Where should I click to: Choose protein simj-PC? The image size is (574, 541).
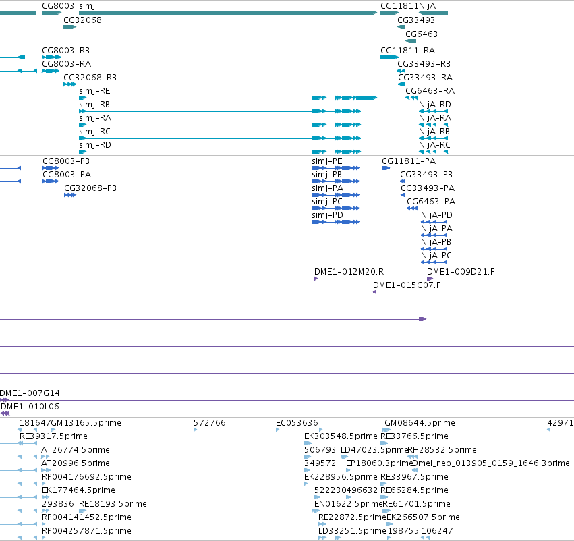click(x=327, y=202)
